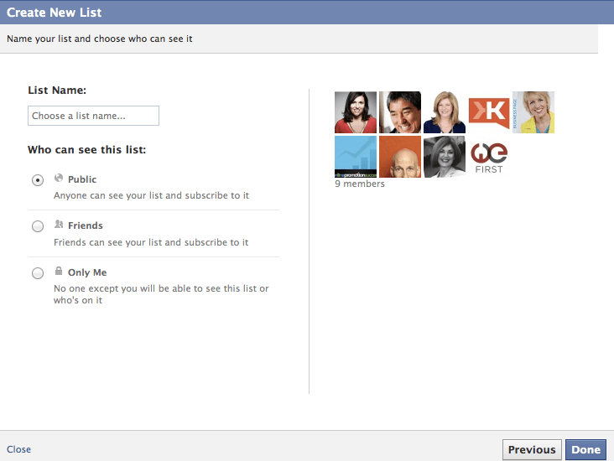
Task: Click the smiling dark-haired man thumbnail
Action: (x=400, y=112)
